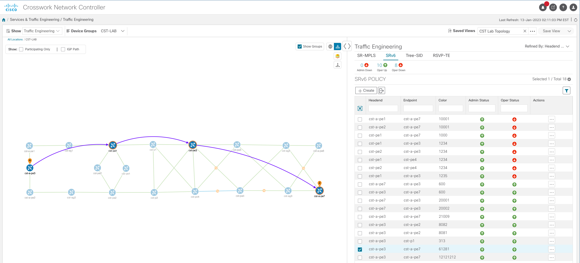
Task: Click the help question mark icon
Action: [563, 8]
